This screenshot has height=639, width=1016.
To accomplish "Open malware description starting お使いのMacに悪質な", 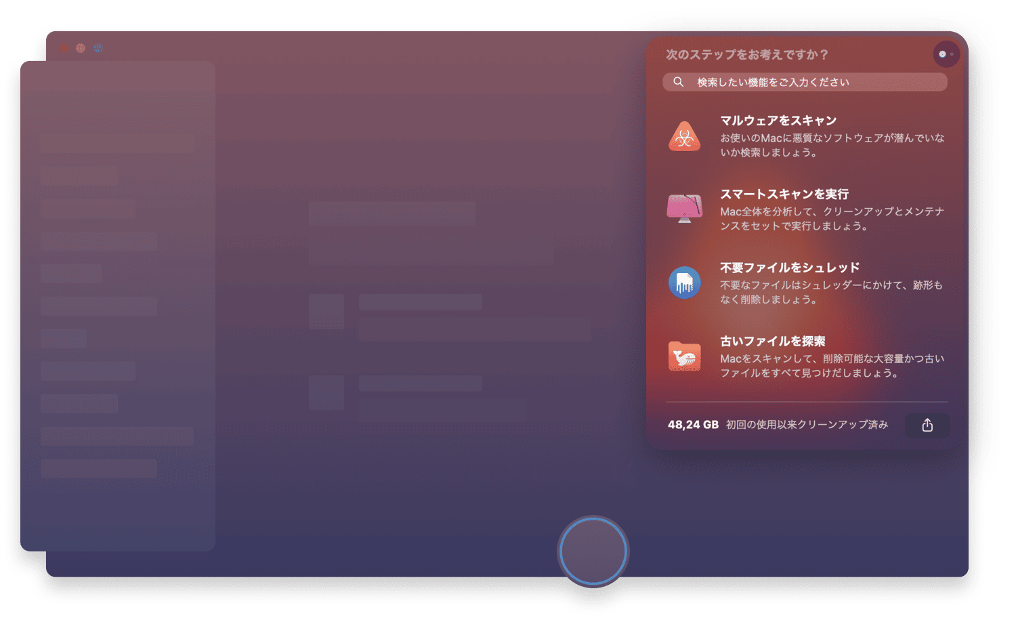I will (x=832, y=145).
